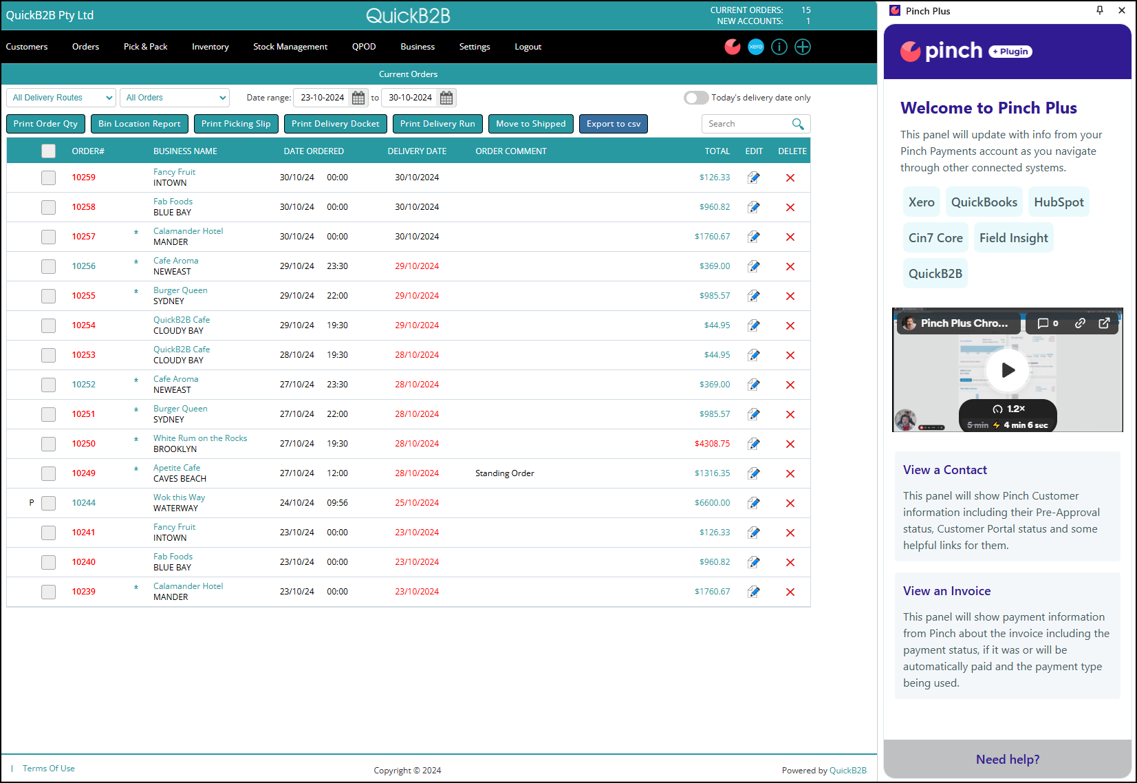Expand the All Orders dropdown
This screenshot has width=1137, height=783.
[175, 98]
